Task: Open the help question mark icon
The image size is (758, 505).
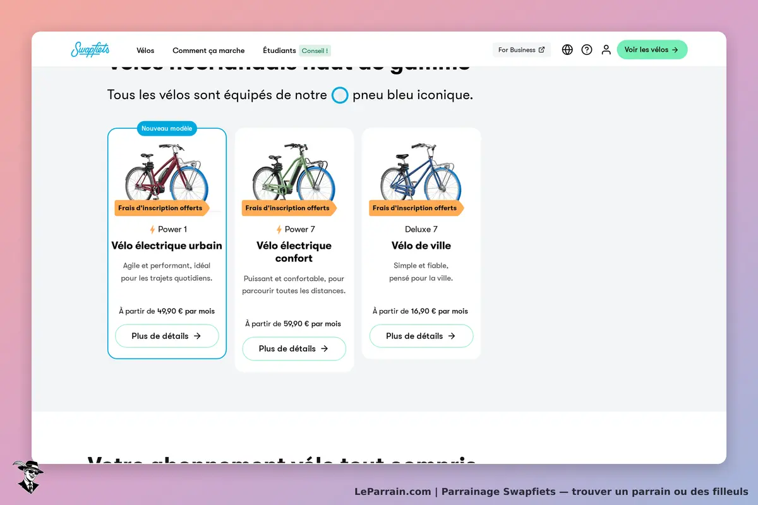Action: point(587,49)
